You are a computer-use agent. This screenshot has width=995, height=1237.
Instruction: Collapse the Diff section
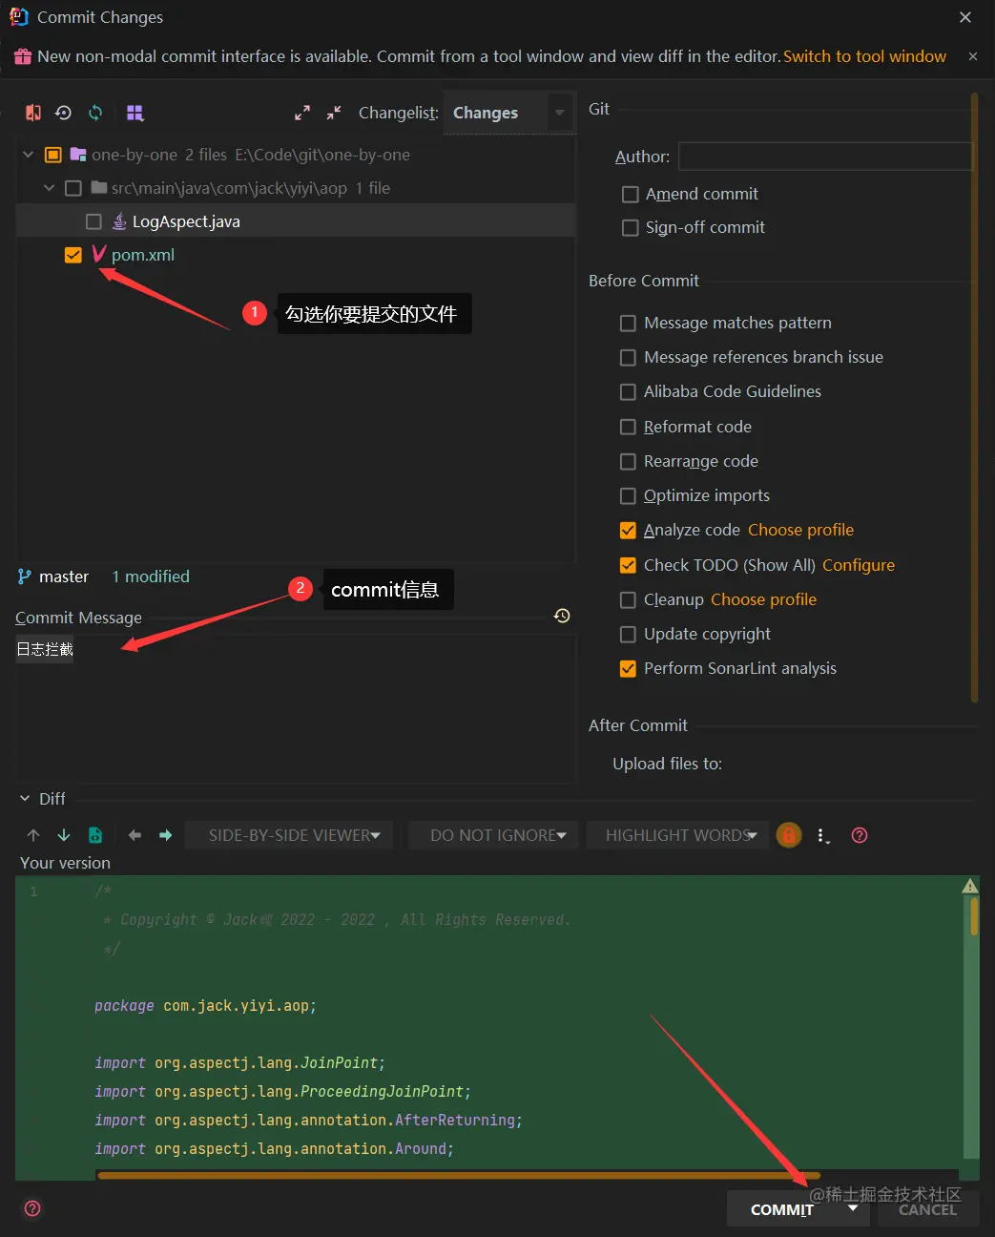pyautogui.click(x=25, y=799)
